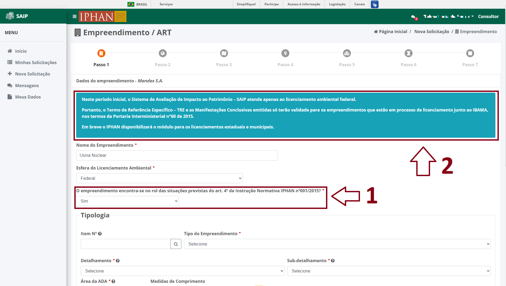Viewport: 506px width, 286px height.
Task: Click the Passo 6 hourglass step icon
Action: (409, 53)
